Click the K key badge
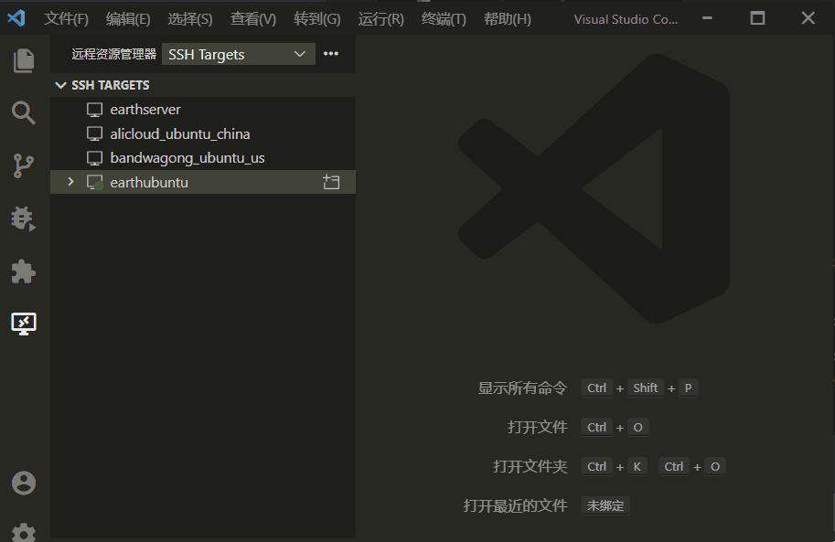 pos(637,466)
